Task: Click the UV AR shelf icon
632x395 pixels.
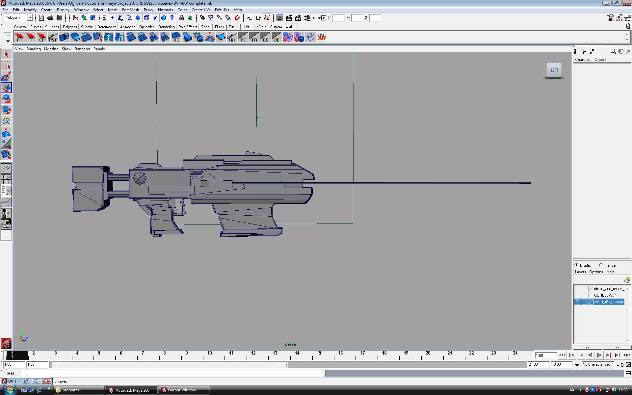Action: click(x=321, y=37)
